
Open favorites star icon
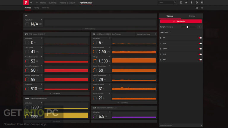coord(186,2)
